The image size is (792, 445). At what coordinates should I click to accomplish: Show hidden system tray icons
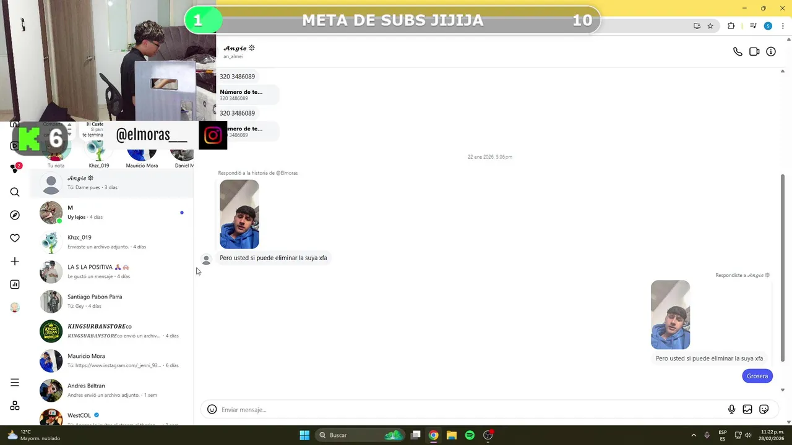tap(694, 435)
